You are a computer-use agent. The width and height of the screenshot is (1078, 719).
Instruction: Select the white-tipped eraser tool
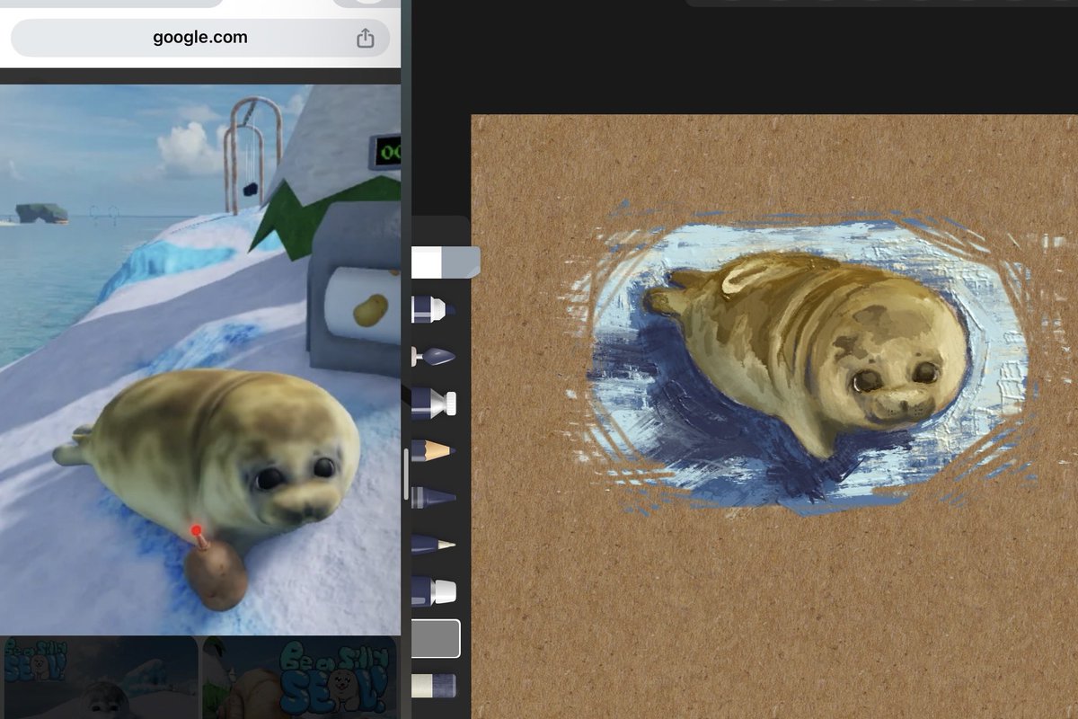434,590
